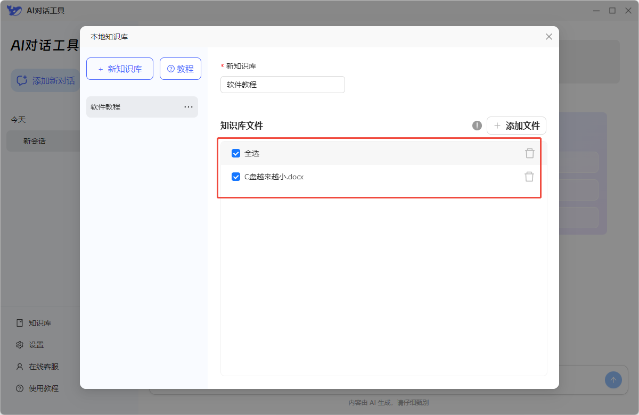
Task: Open 使用教程 in the sidebar
Action: coord(37,388)
